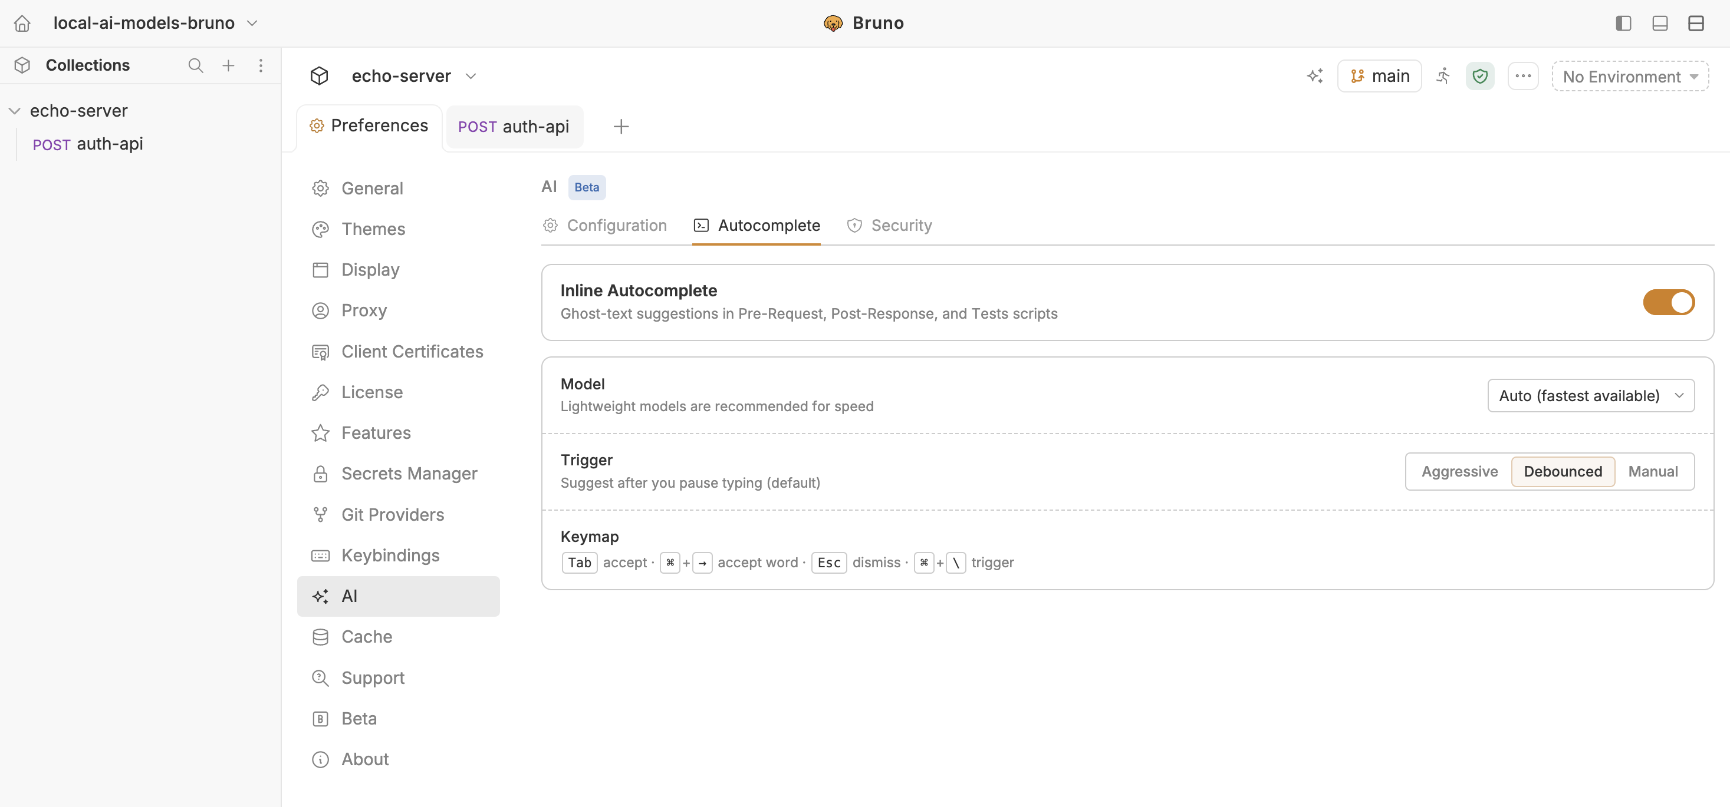Click the Inline Autocomplete heading

[x=639, y=290]
